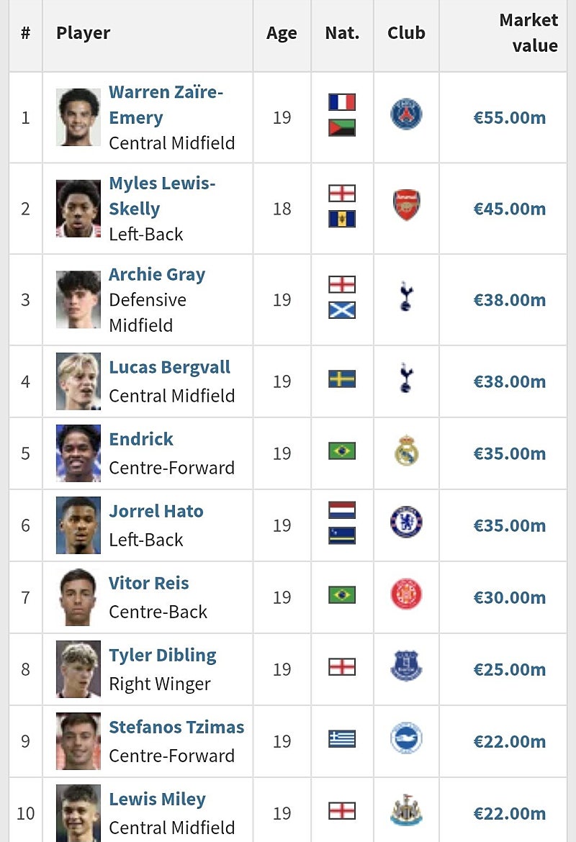Image resolution: width=576 pixels, height=842 pixels.
Task: Click Jorrel Hato's €35.00m market value
Action: (x=509, y=525)
